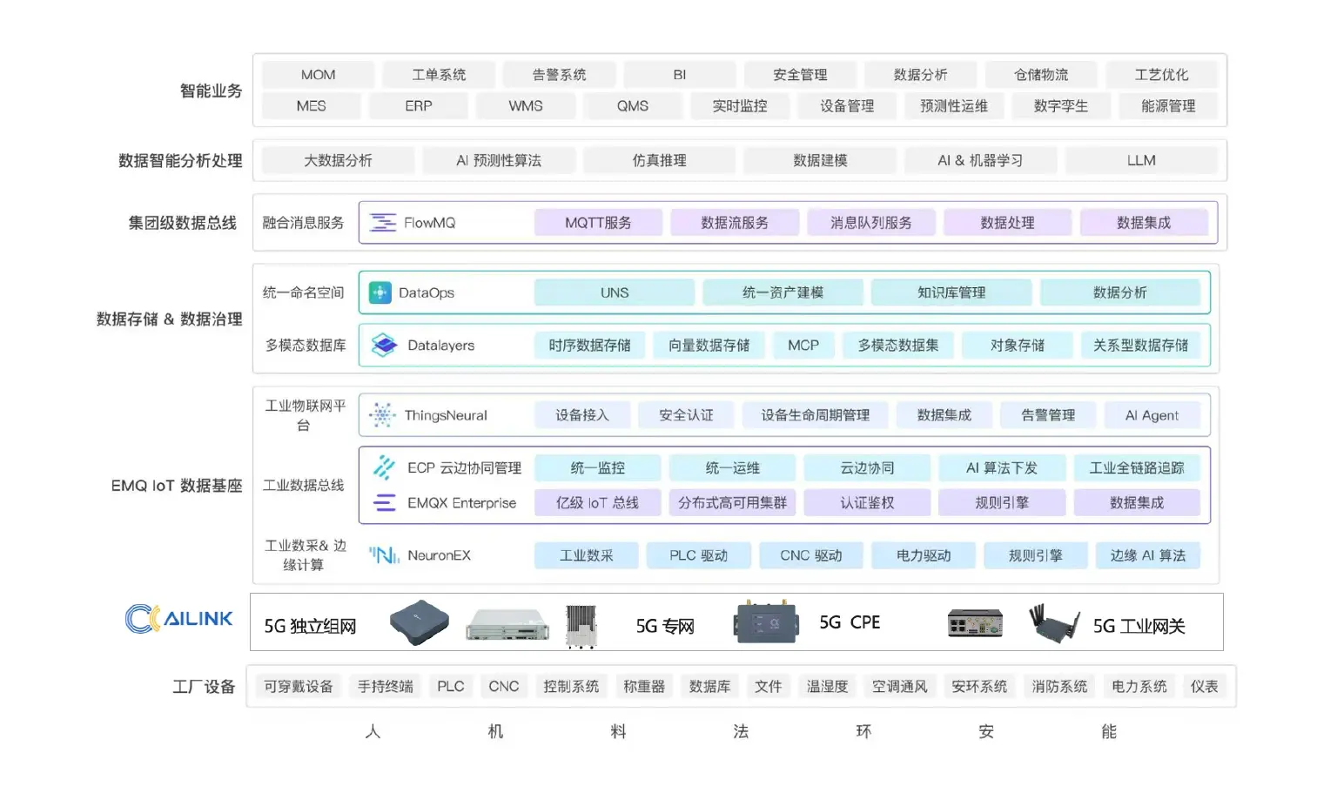Select the LLM box
Viewport: 1337px width, 786px height.
pos(1141,160)
